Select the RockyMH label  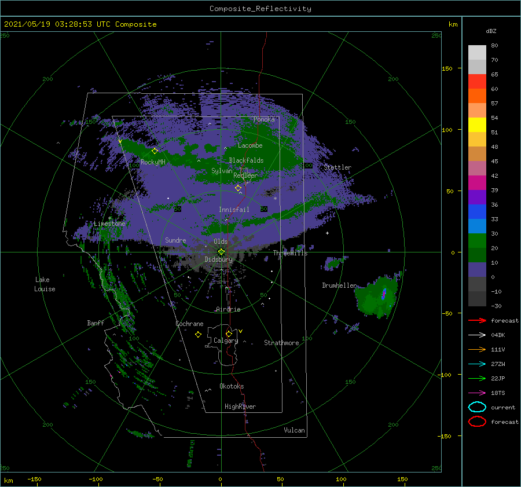(x=153, y=162)
